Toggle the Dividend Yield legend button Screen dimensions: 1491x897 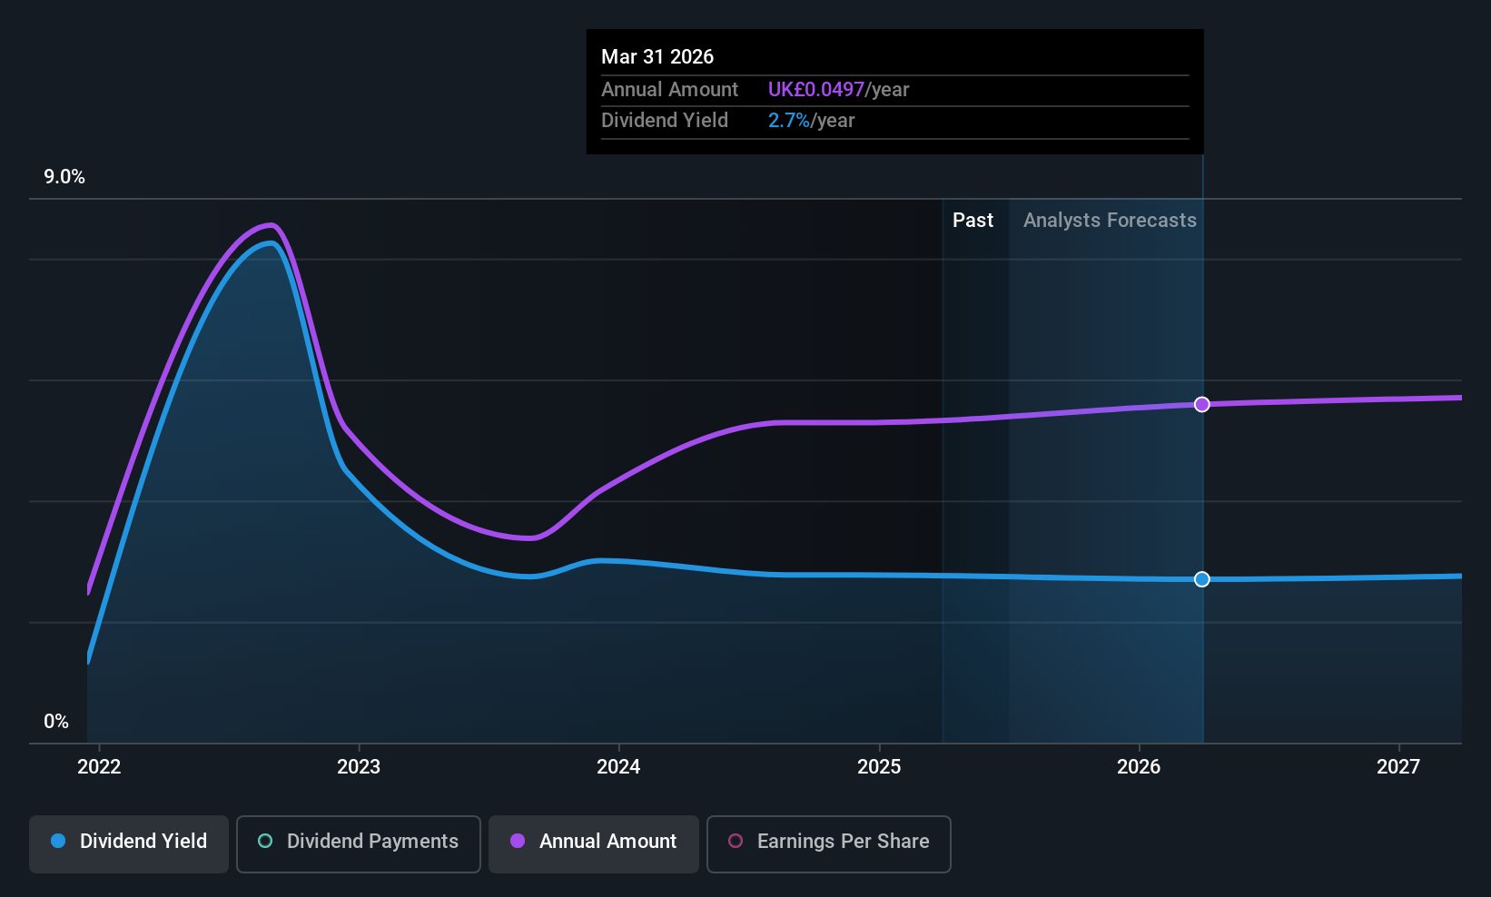point(129,843)
